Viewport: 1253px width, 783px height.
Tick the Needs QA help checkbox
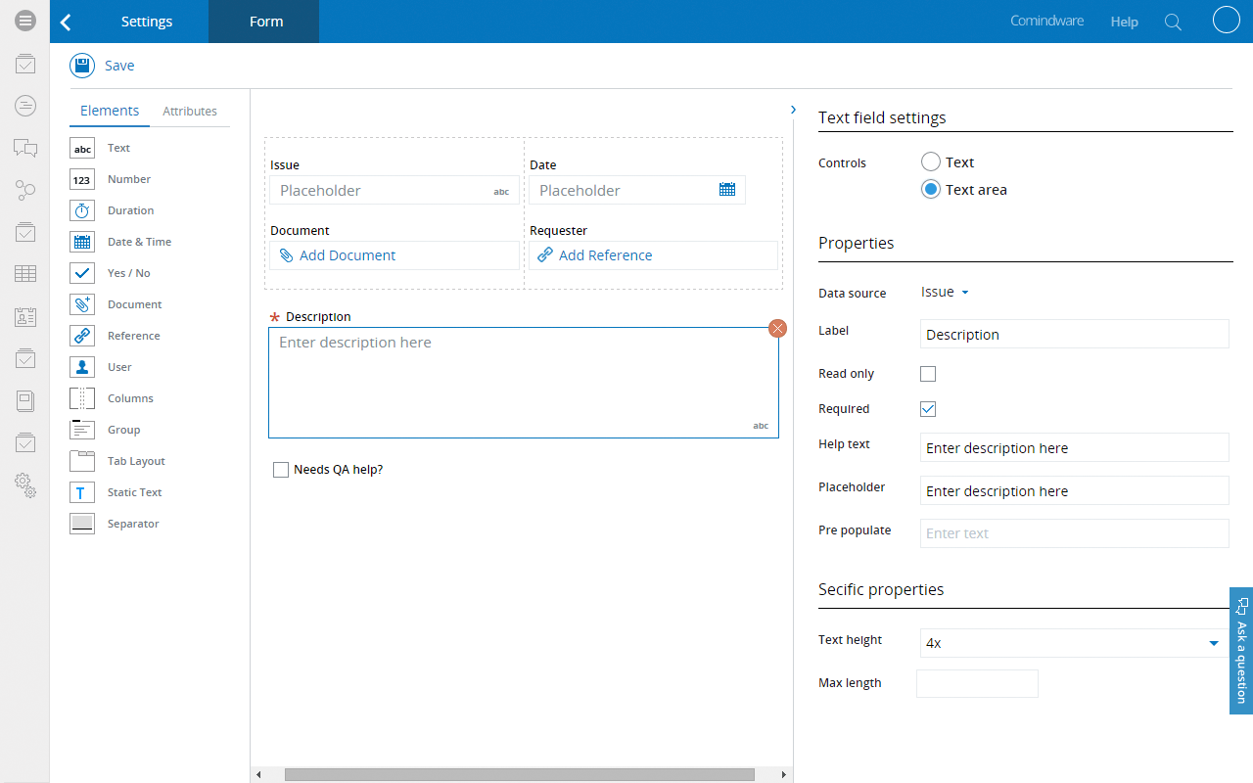tap(281, 470)
